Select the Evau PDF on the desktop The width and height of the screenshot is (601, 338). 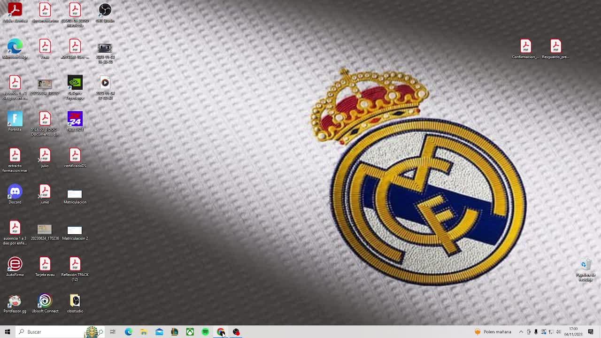45,49
